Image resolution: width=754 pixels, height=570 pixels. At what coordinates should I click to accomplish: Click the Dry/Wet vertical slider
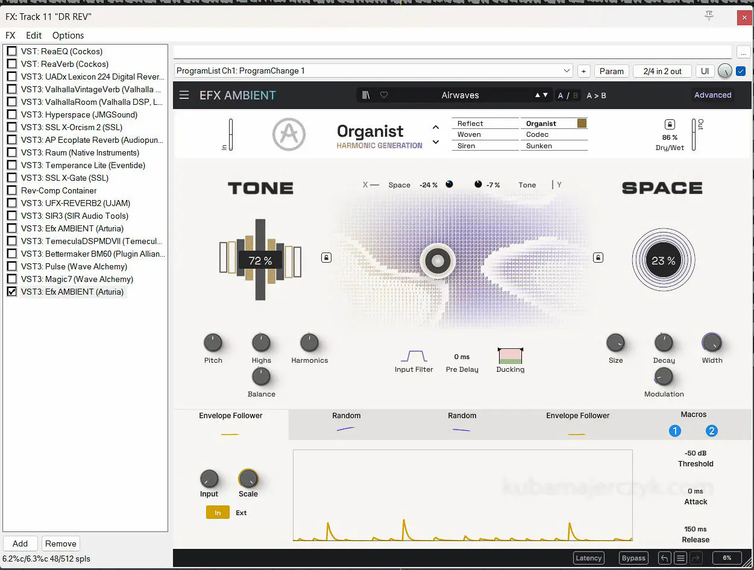(694, 134)
